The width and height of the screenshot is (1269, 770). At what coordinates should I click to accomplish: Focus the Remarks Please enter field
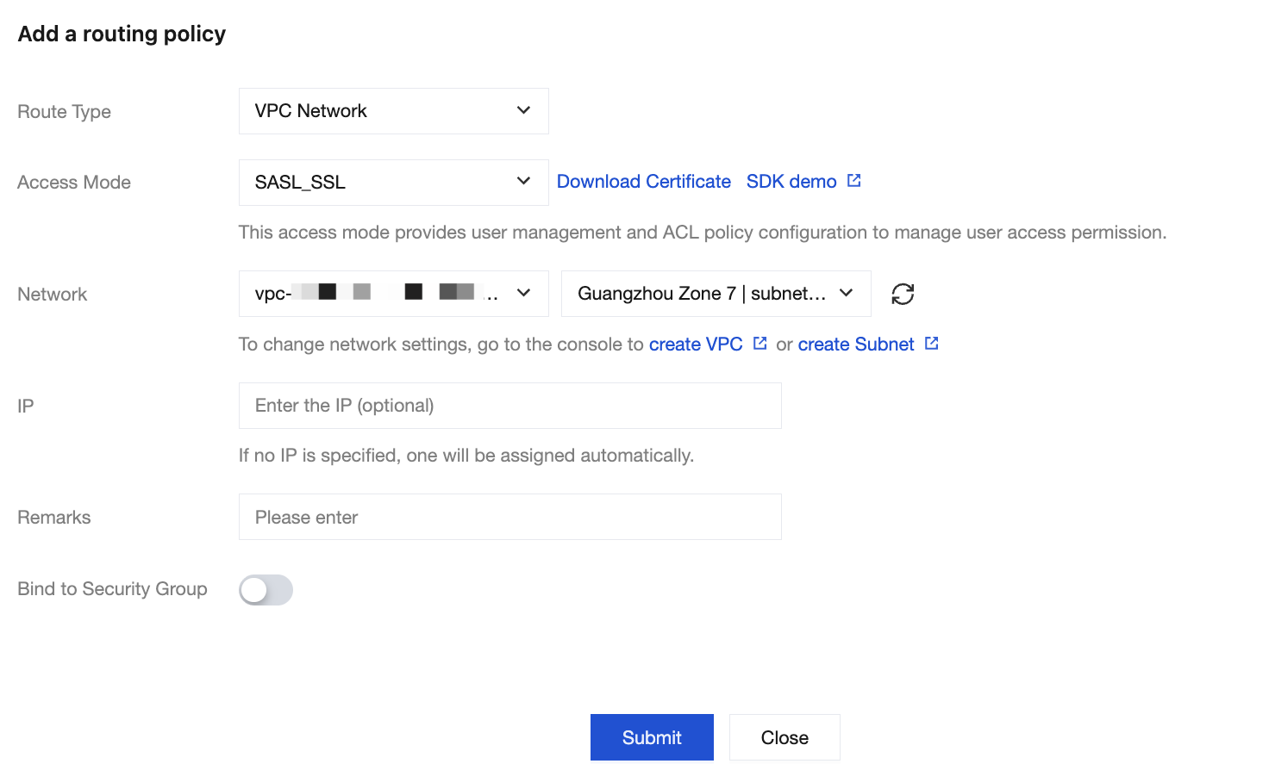[x=510, y=517]
